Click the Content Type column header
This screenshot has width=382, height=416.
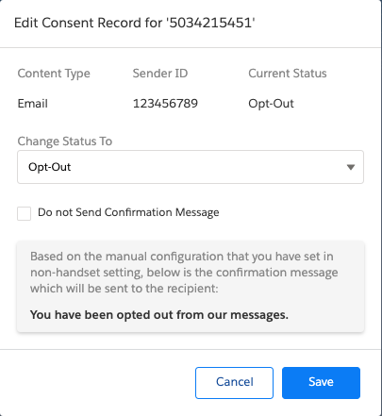click(54, 74)
